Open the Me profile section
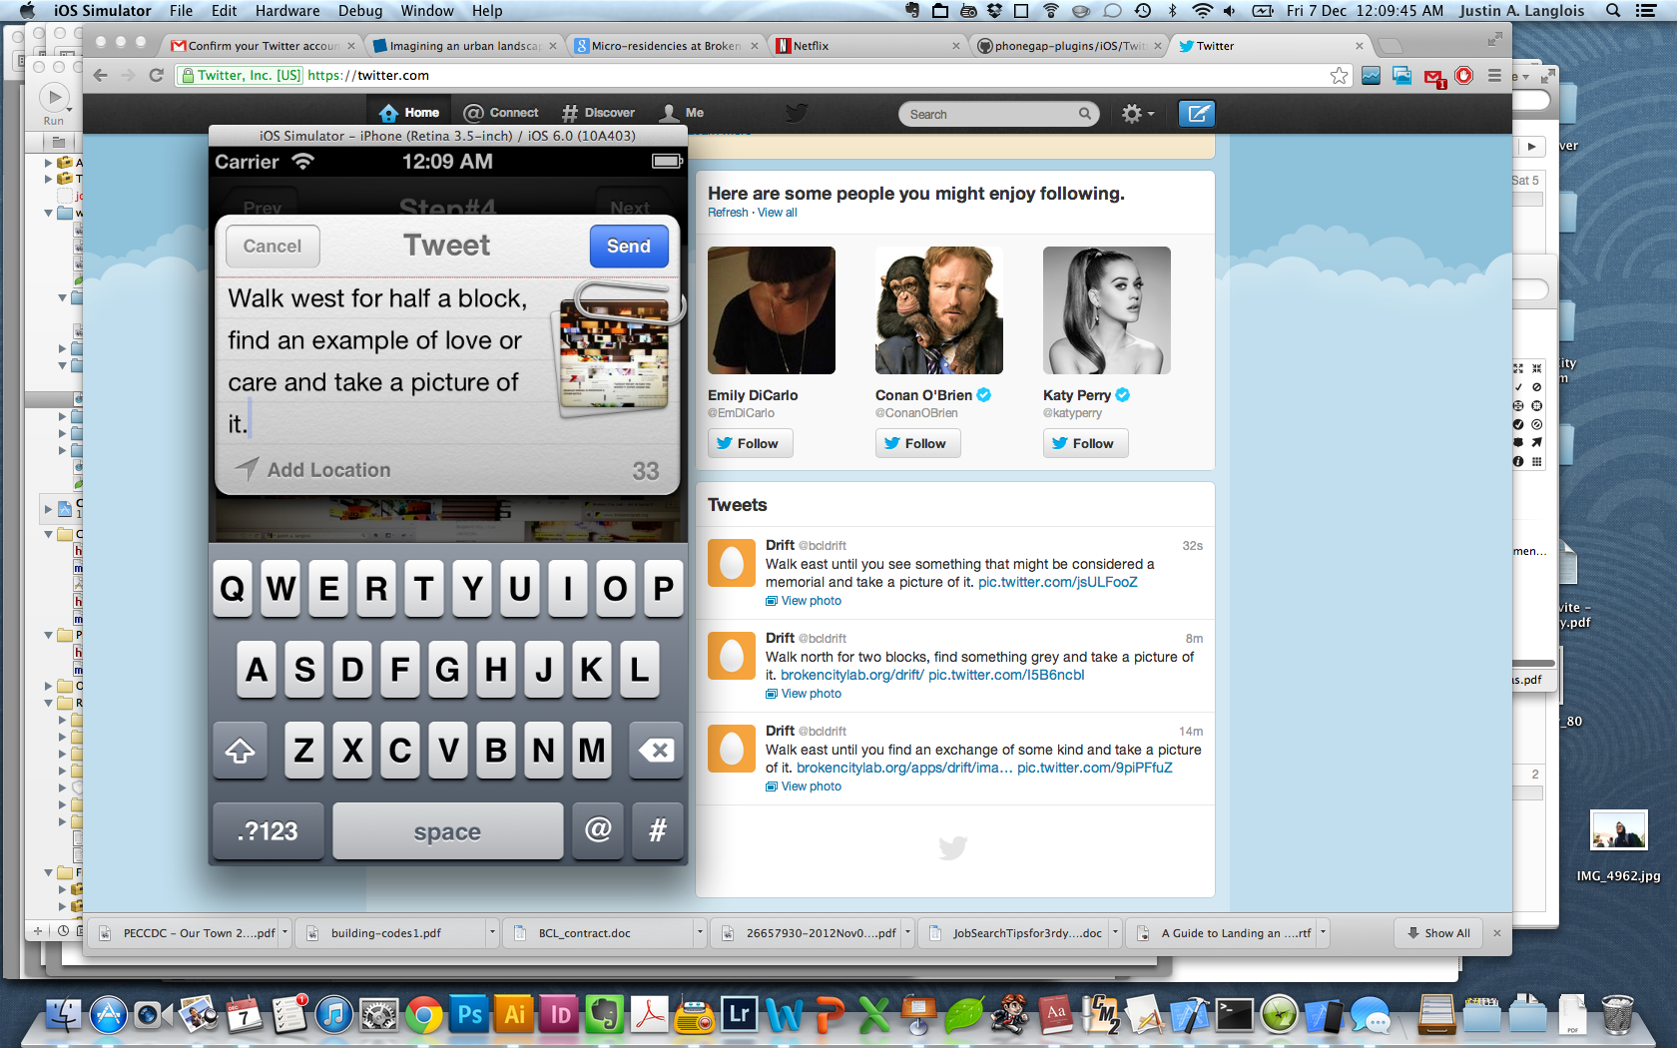The height and width of the screenshot is (1048, 1677). [683, 113]
